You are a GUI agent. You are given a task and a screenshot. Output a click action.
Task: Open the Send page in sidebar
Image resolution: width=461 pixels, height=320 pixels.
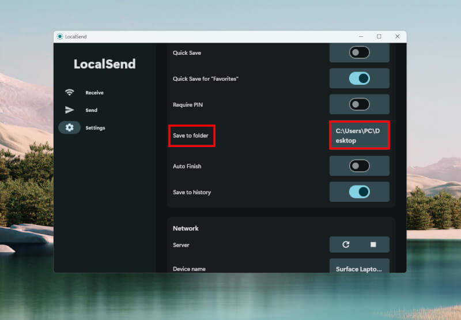pyautogui.click(x=92, y=110)
